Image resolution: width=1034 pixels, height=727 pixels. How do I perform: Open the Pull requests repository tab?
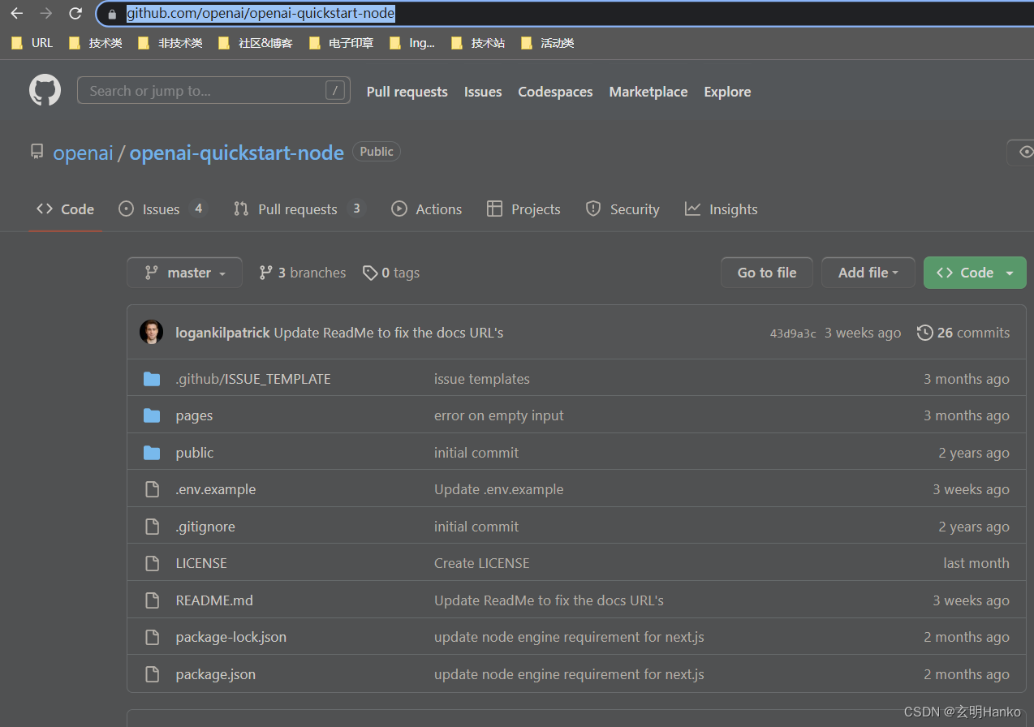299,209
